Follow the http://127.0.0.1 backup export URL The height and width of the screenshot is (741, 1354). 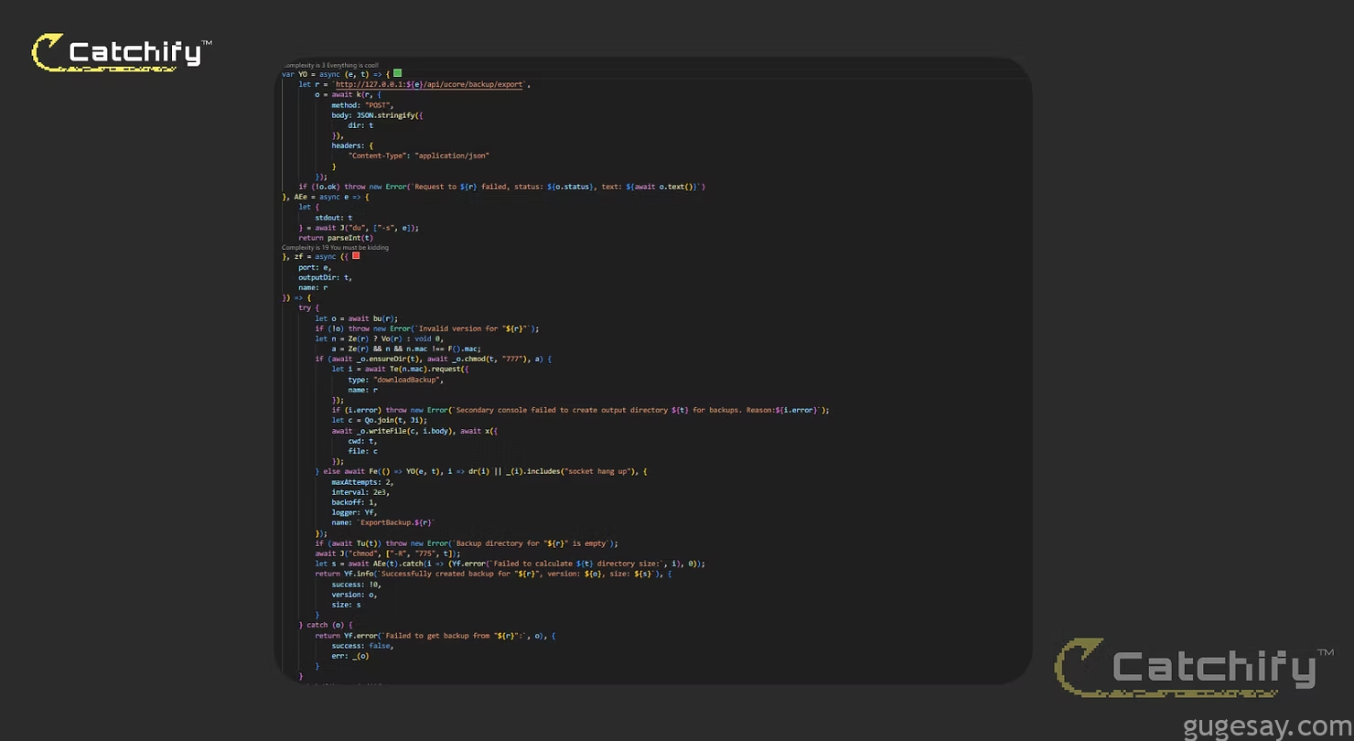[430, 84]
